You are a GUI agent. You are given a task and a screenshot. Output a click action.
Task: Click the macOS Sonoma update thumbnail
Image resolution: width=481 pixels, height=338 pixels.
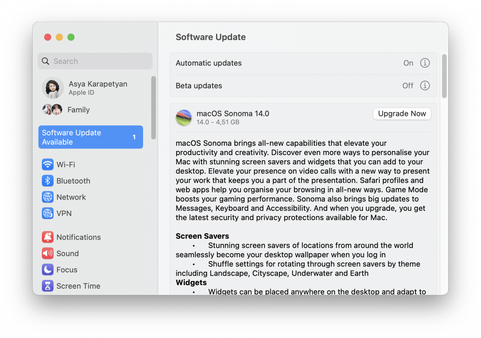pyautogui.click(x=184, y=118)
